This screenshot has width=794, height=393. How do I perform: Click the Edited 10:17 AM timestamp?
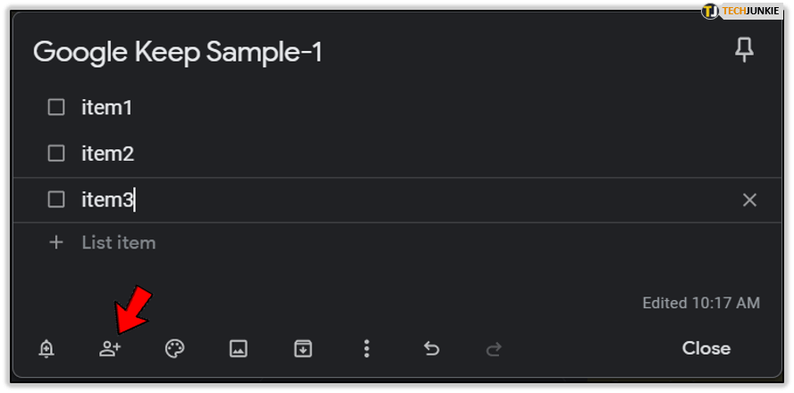(701, 303)
